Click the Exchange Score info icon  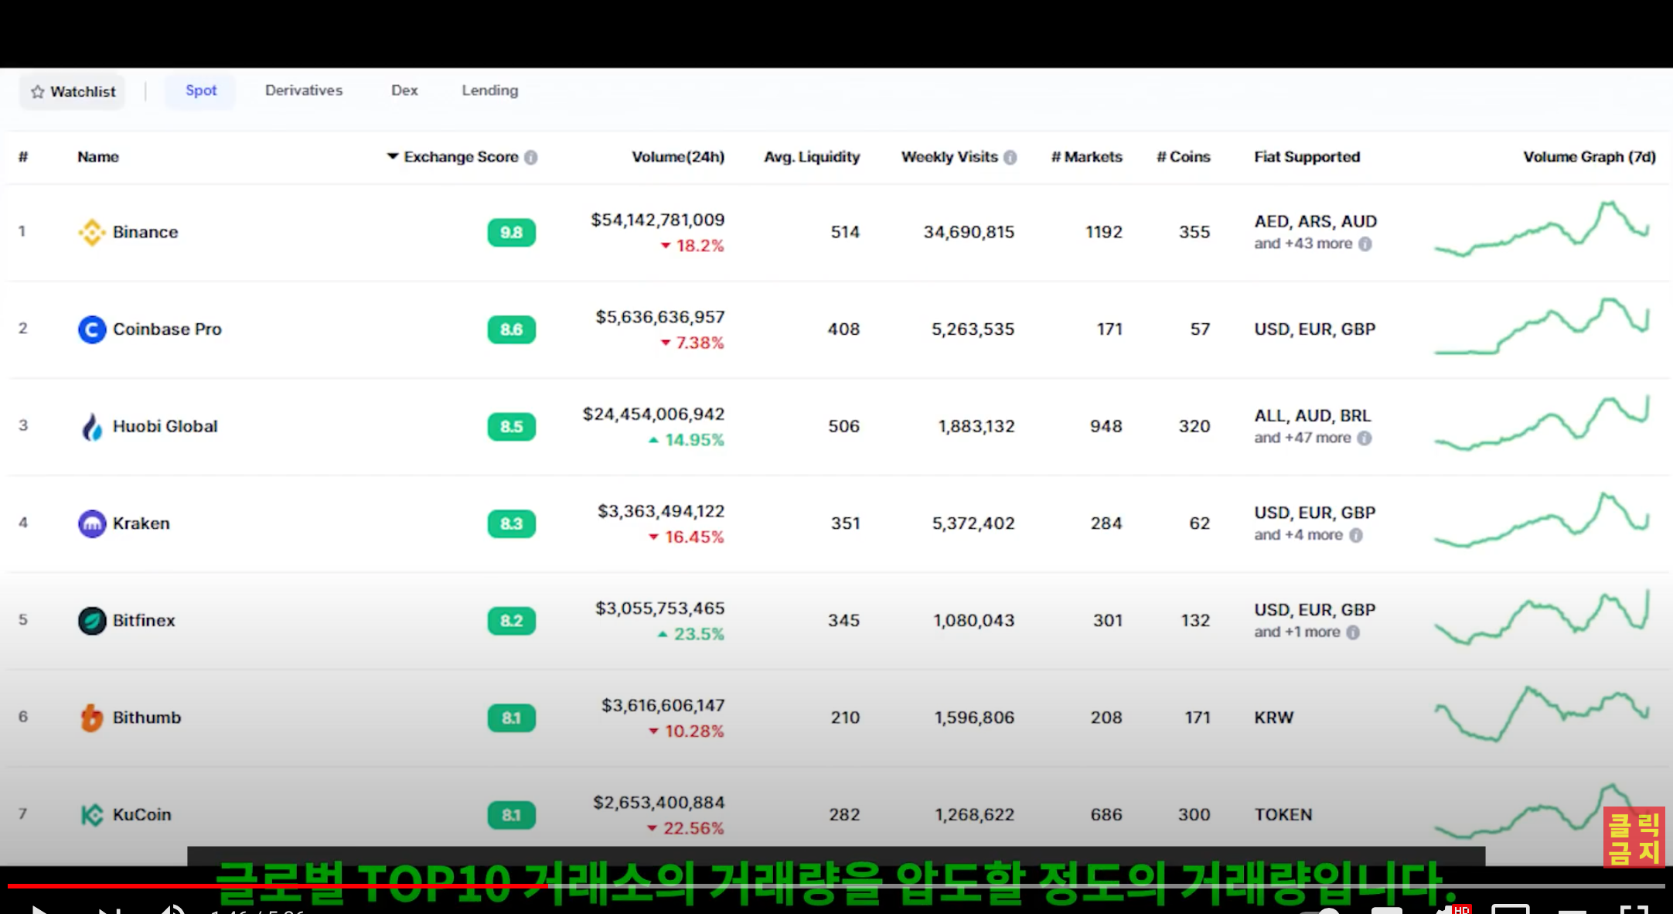531,158
